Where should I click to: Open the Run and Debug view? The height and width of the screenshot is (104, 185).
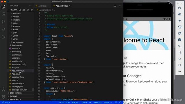click(3, 29)
